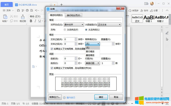Viewport: 171px width, 106px height.
Task: Click the Cut scissors icon
Action: (x=11, y=16)
